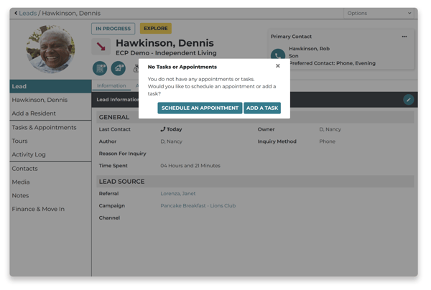Click the Hawkinson, Rob contact name
Viewport: 431px width, 290px height.
pos(309,49)
